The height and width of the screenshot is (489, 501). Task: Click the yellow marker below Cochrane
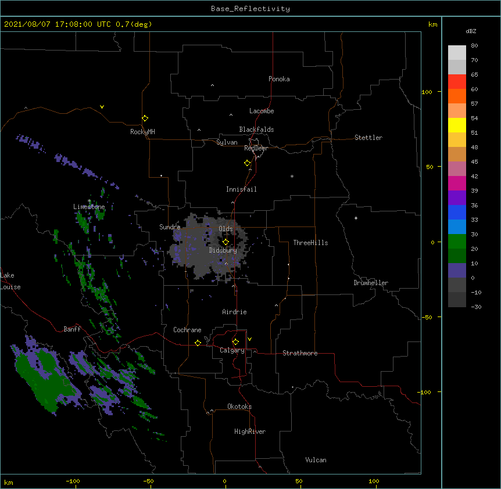tap(198, 343)
